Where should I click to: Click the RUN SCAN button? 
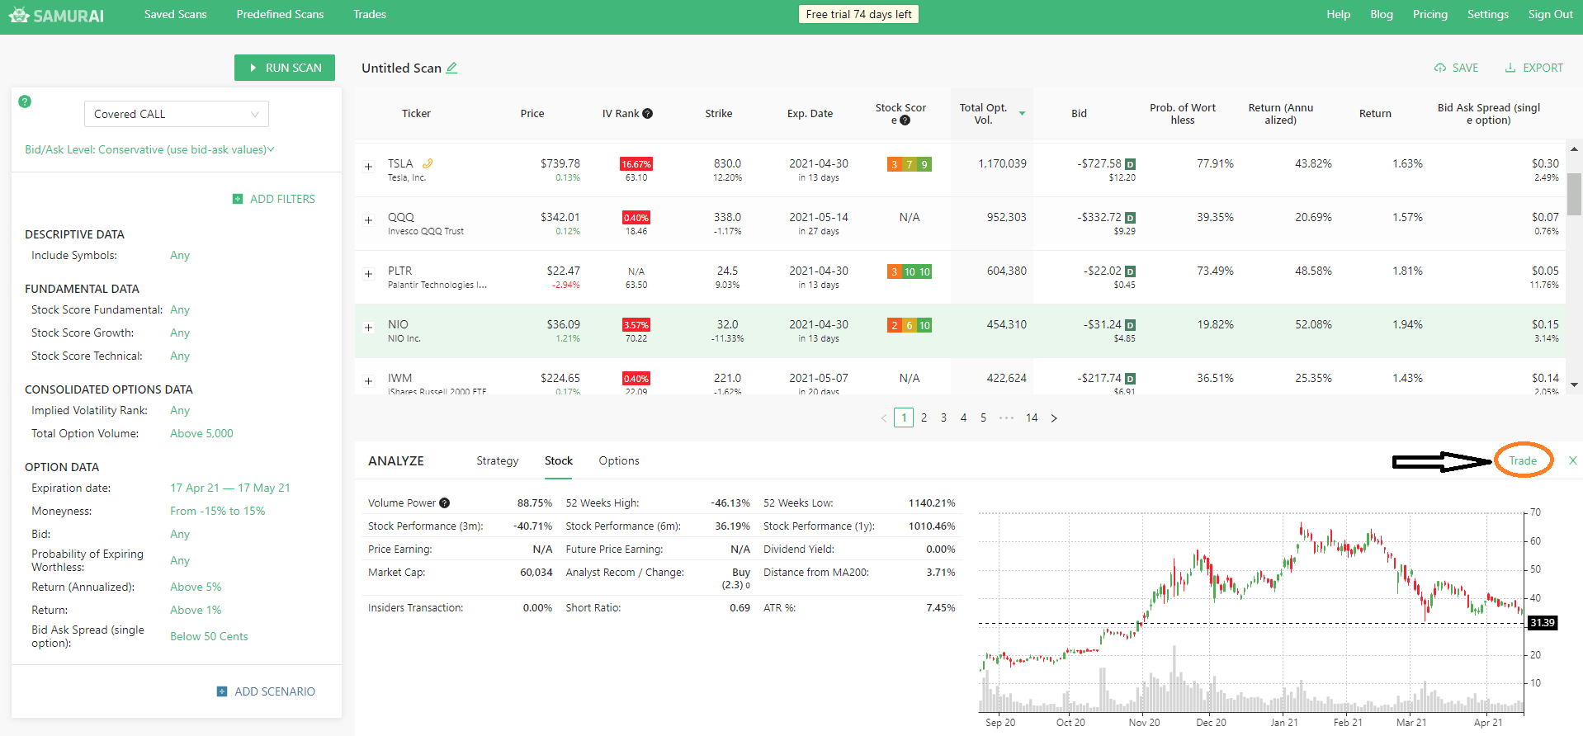coord(285,68)
